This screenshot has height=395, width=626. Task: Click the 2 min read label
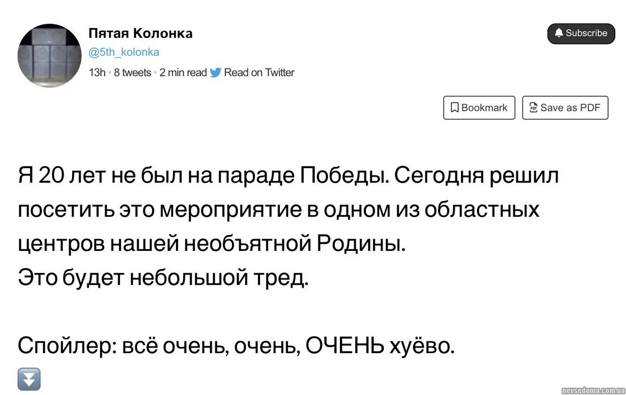point(183,73)
